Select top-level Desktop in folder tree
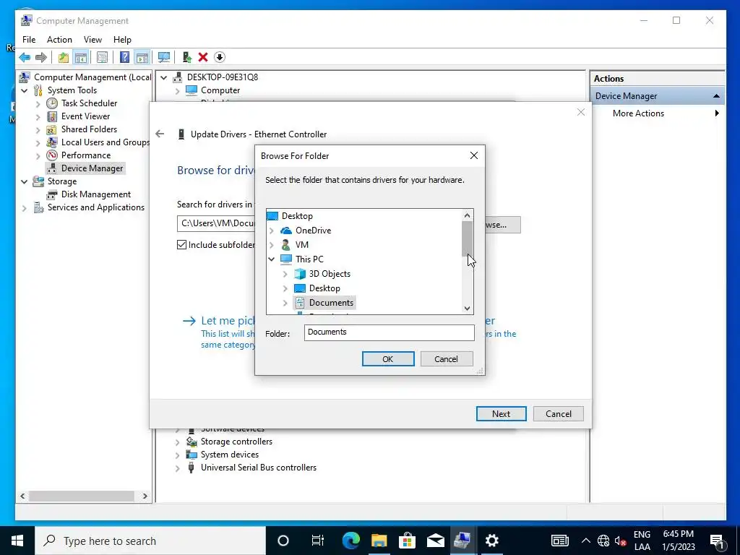Viewport: 740px width, 555px height. (297, 216)
